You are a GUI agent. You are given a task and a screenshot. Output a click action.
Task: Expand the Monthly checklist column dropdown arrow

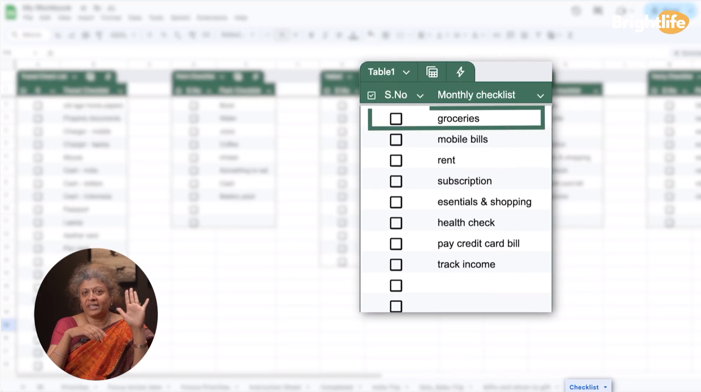540,96
